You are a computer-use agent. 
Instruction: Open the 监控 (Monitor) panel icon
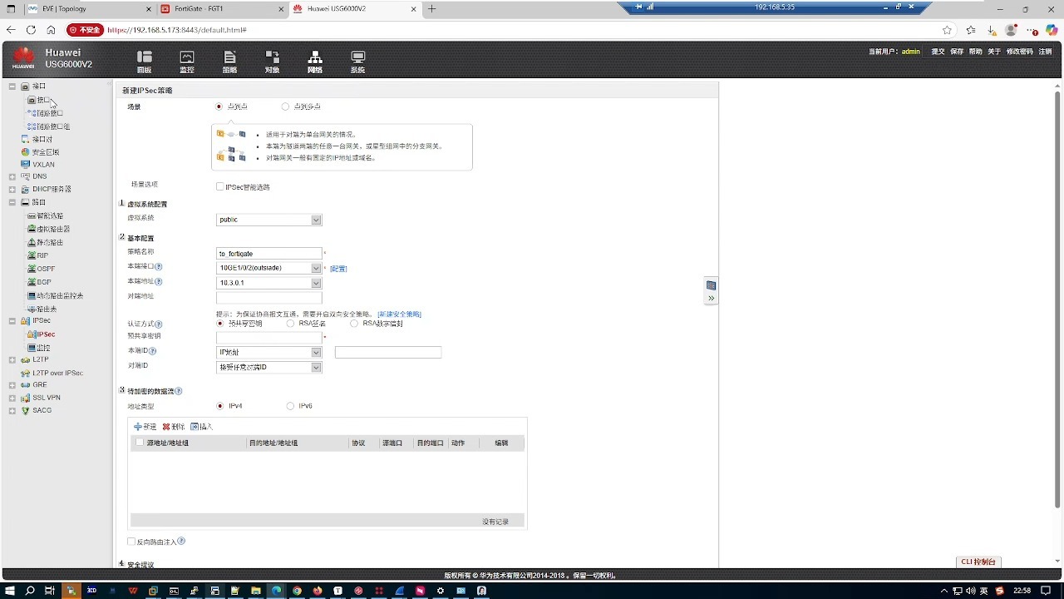(x=186, y=61)
